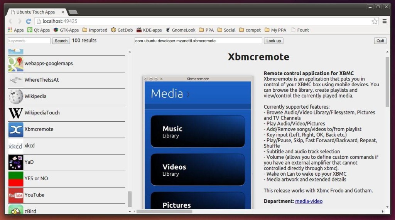Follow the media-video department link
This screenshot has width=395, height=220.
pos(309,201)
